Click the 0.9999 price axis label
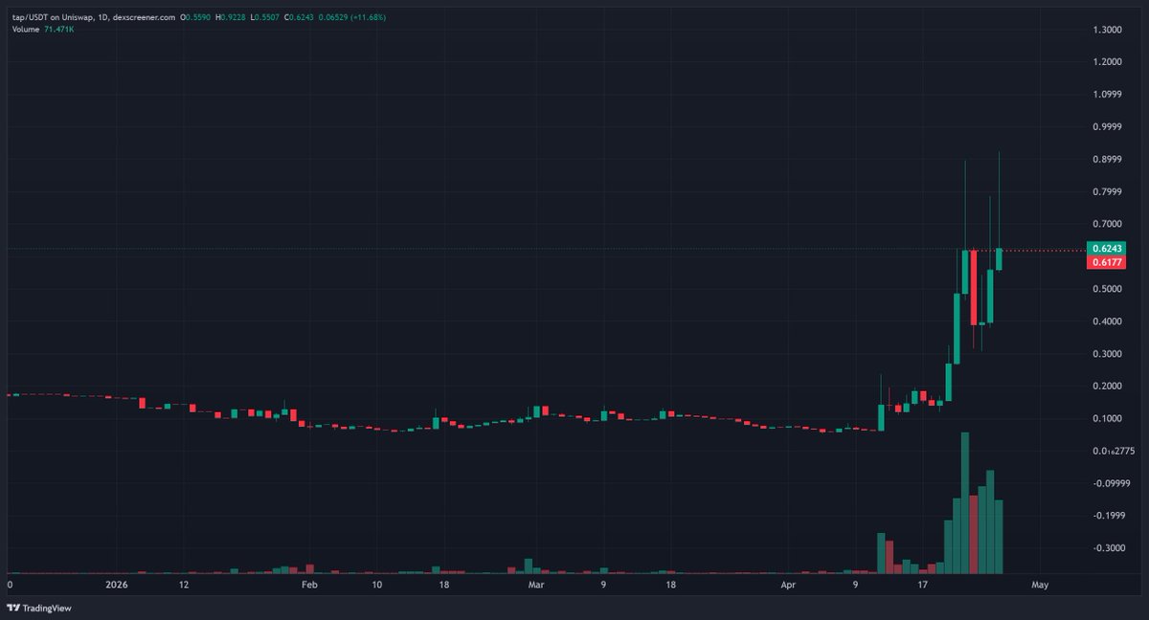Image resolution: width=1149 pixels, height=620 pixels. pyautogui.click(x=1107, y=127)
